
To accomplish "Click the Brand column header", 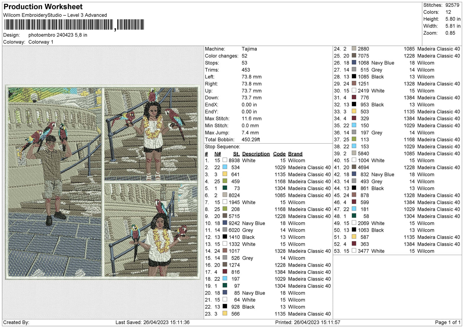I will click(295, 154).
